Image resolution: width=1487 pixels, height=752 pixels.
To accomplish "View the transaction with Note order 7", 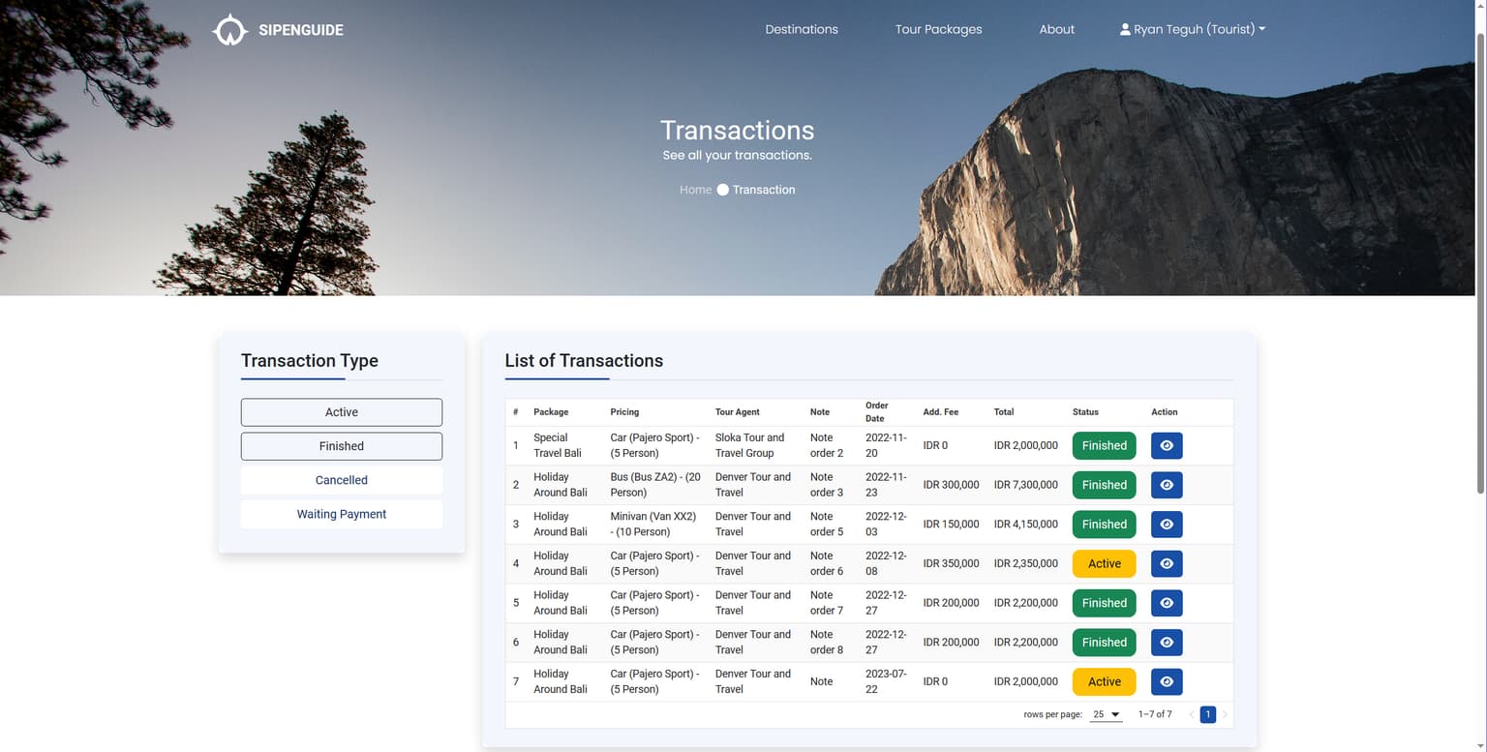I will [1166, 602].
